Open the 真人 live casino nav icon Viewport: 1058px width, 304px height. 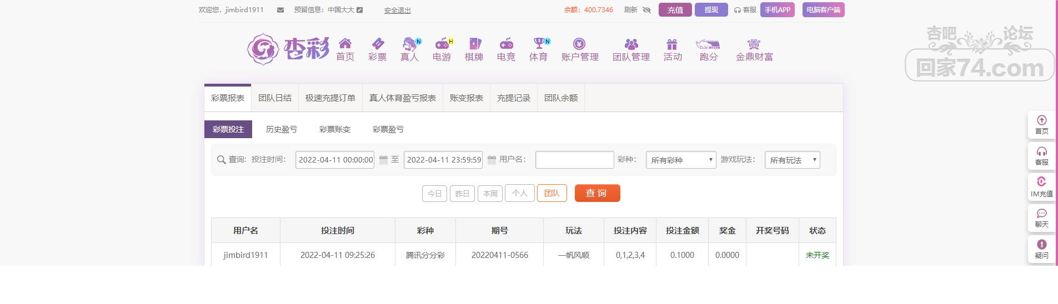[410, 44]
